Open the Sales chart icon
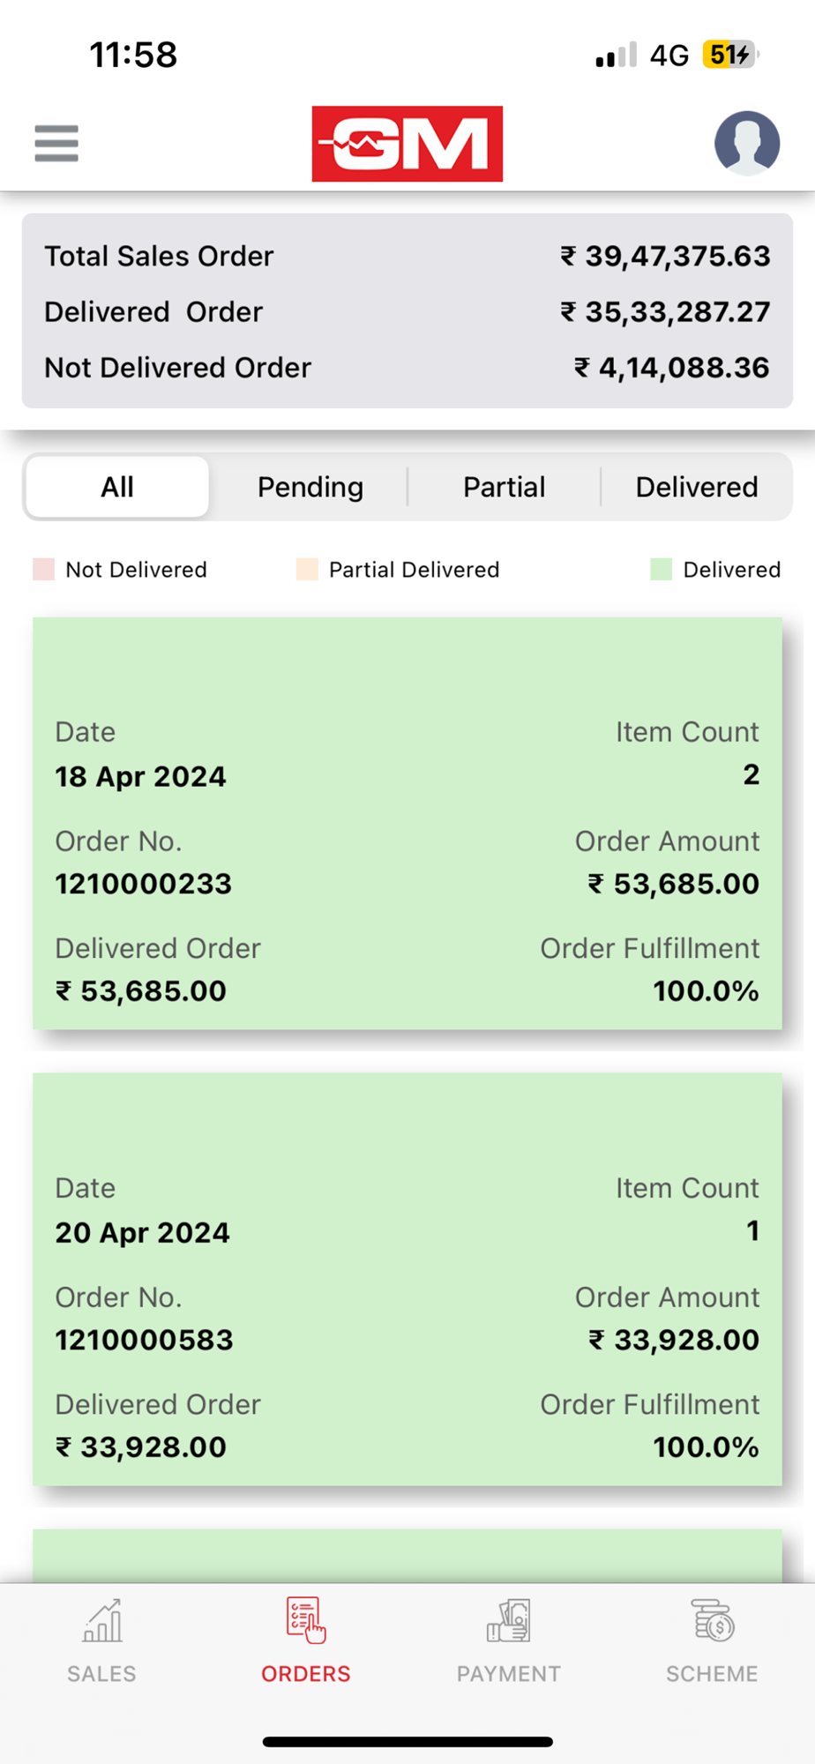Screen dimensions: 815x1764 (102, 1621)
